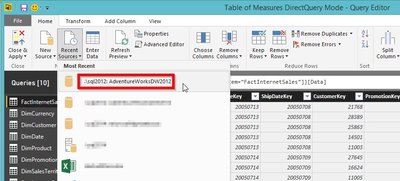Screen dimensions: 400x181
Task: Switch to the Transform tab
Action: pos(78,21)
